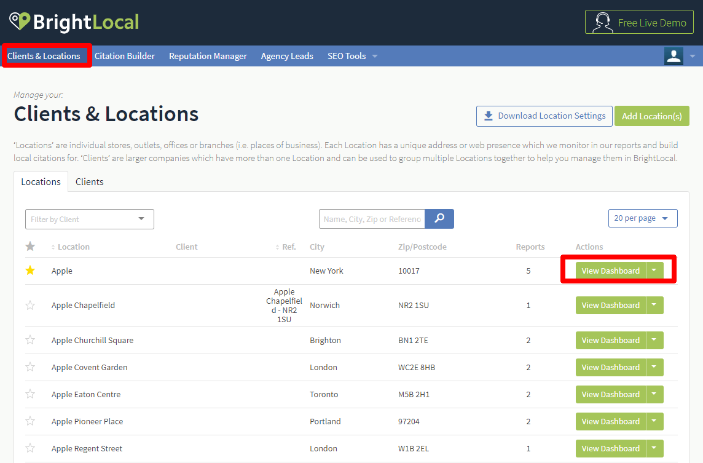This screenshot has width=703, height=463.
Task: Star the Apple Pioneer Place location
Action: click(x=30, y=421)
